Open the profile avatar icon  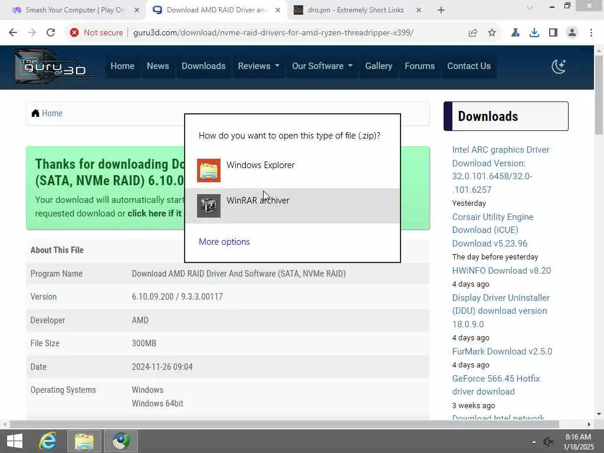click(572, 33)
